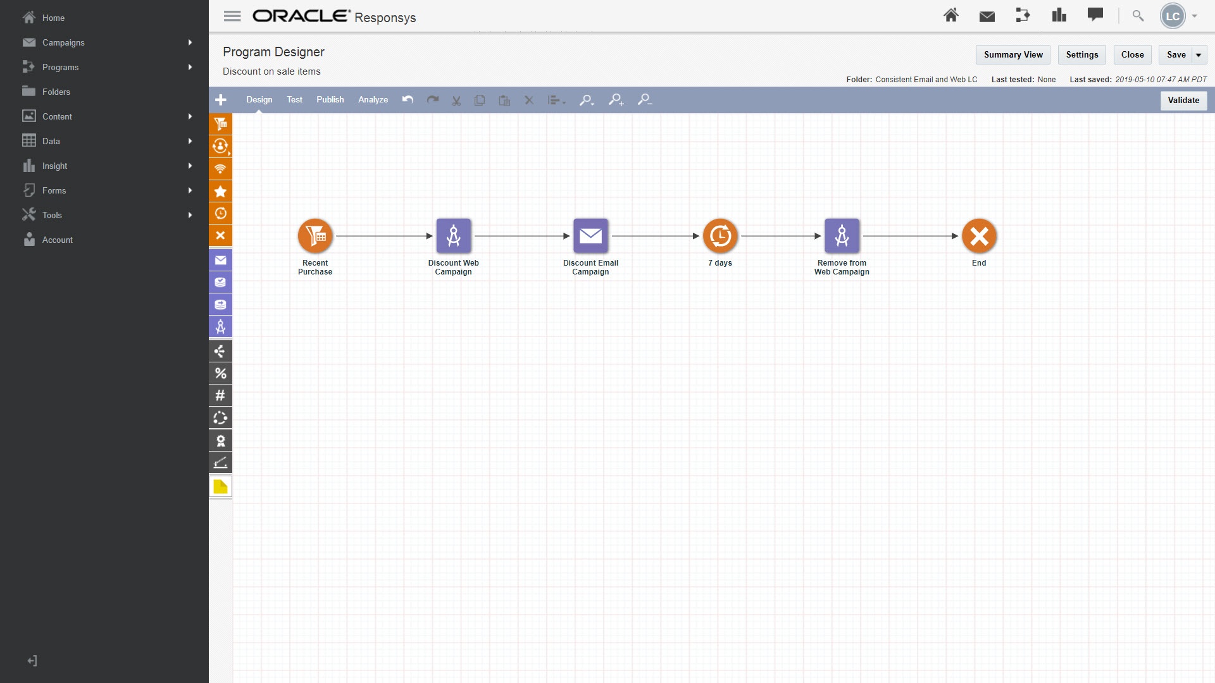
Task: Click the star event palette icon
Action: [x=220, y=191]
